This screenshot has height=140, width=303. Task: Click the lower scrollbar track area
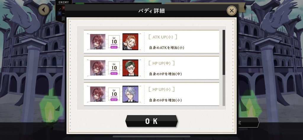click(224, 90)
